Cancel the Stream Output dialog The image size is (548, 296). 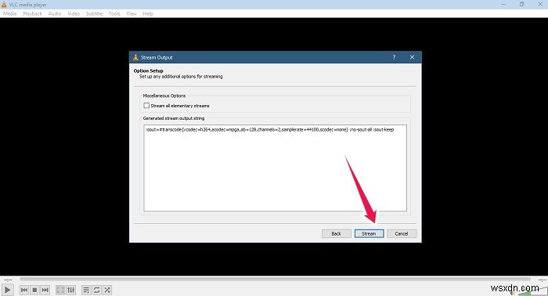pos(402,233)
